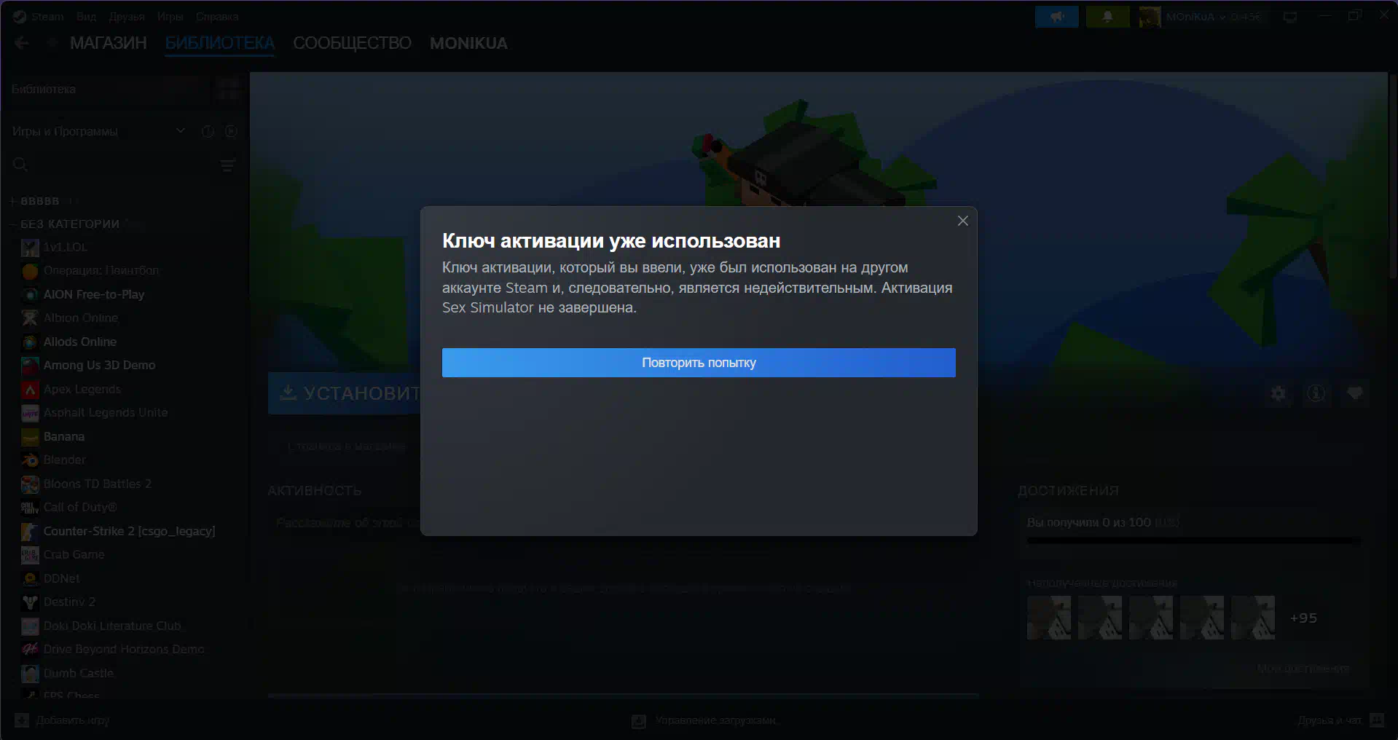Screen dimensions: 1398x740
Task: Switch to the collections grid view icon
Action: pyautogui.click(x=228, y=89)
